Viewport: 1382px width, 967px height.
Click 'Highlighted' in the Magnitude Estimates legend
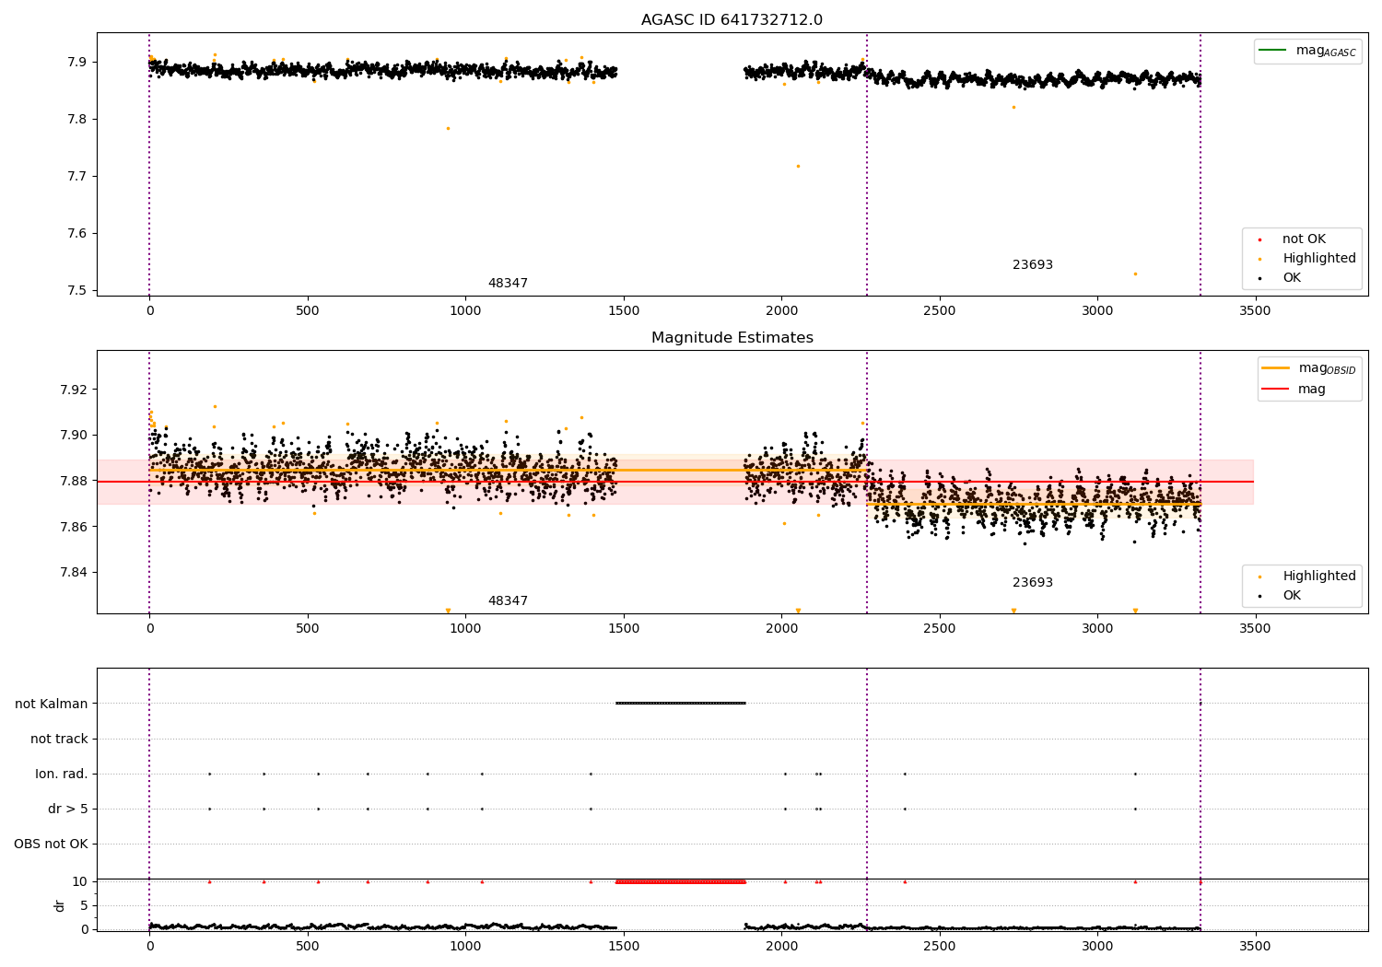(x=1319, y=577)
